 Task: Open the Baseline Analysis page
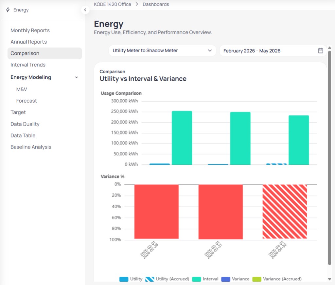click(31, 147)
